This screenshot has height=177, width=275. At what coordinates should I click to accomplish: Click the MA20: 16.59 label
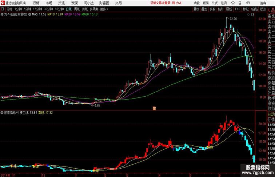72,15
